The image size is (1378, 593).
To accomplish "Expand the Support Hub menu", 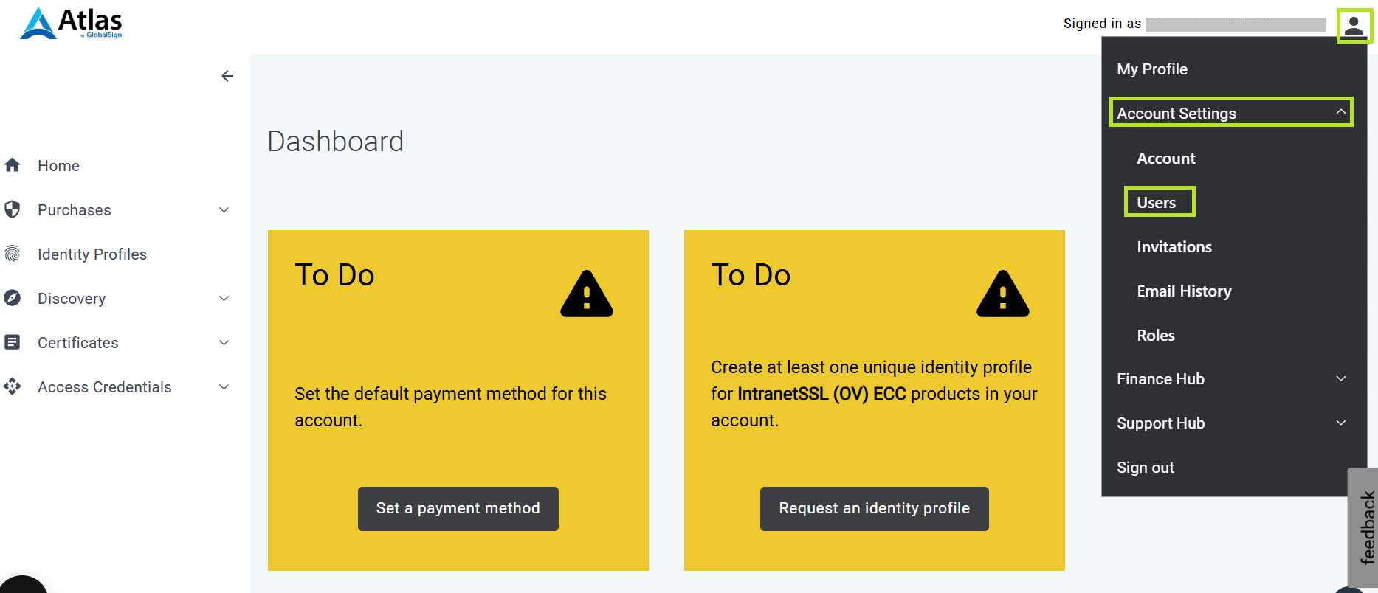I will pos(1340,423).
